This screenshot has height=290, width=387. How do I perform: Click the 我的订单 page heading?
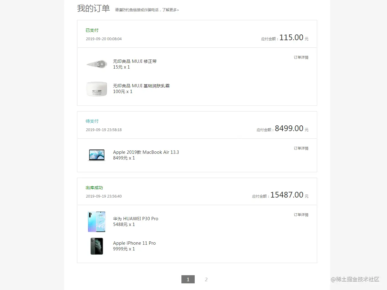pos(93,8)
